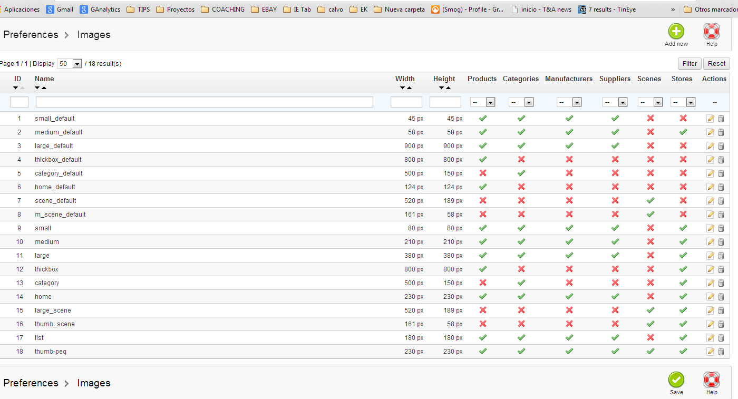This screenshot has height=399, width=738.
Task: Open the Products filter dropdown
Action: click(x=482, y=102)
